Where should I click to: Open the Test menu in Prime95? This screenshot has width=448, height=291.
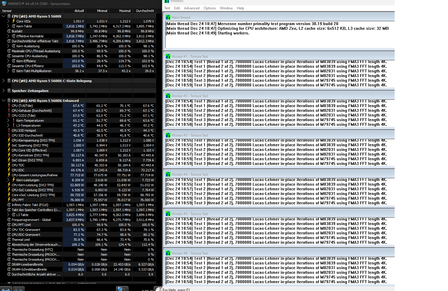167,8
